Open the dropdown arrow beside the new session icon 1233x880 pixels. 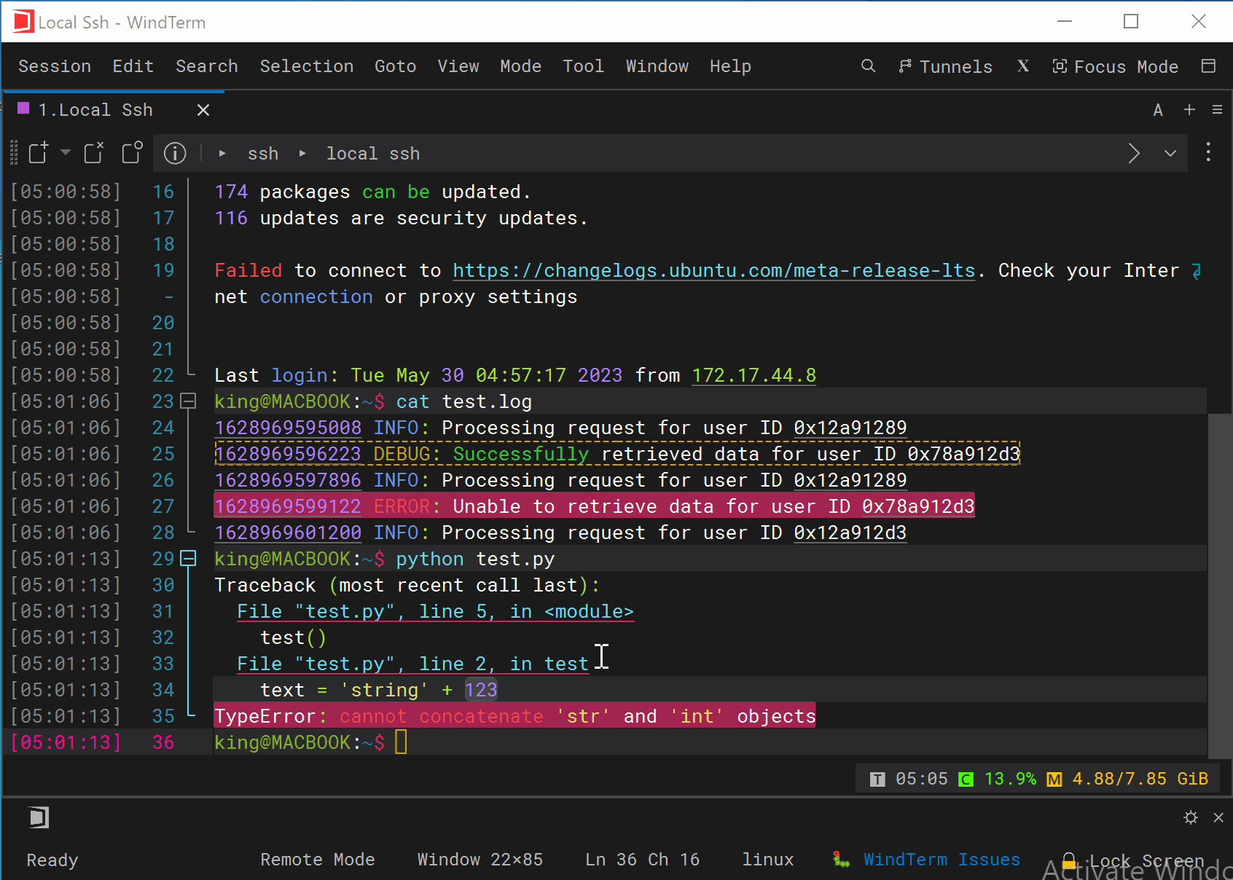click(66, 152)
